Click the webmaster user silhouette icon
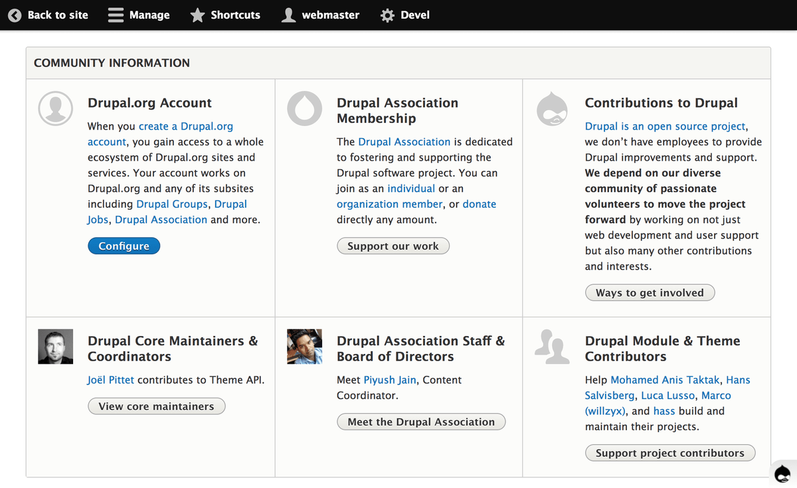This screenshot has width=797, height=488. tap(288, 15)
